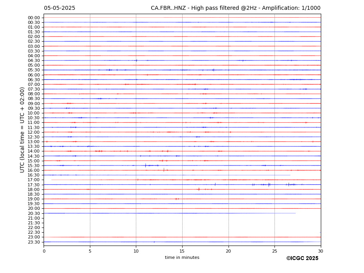This screenshot has width=364, height=273.
Task: Select the 00:00 row label
Action: [x=34, y=18]
